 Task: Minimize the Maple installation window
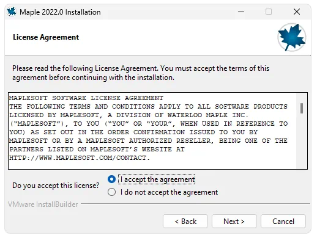pyautogui.click(x=241, y=12)
